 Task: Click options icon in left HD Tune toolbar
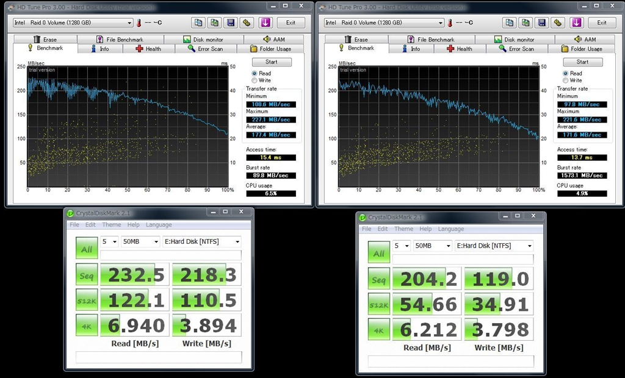tap(247, 23)
